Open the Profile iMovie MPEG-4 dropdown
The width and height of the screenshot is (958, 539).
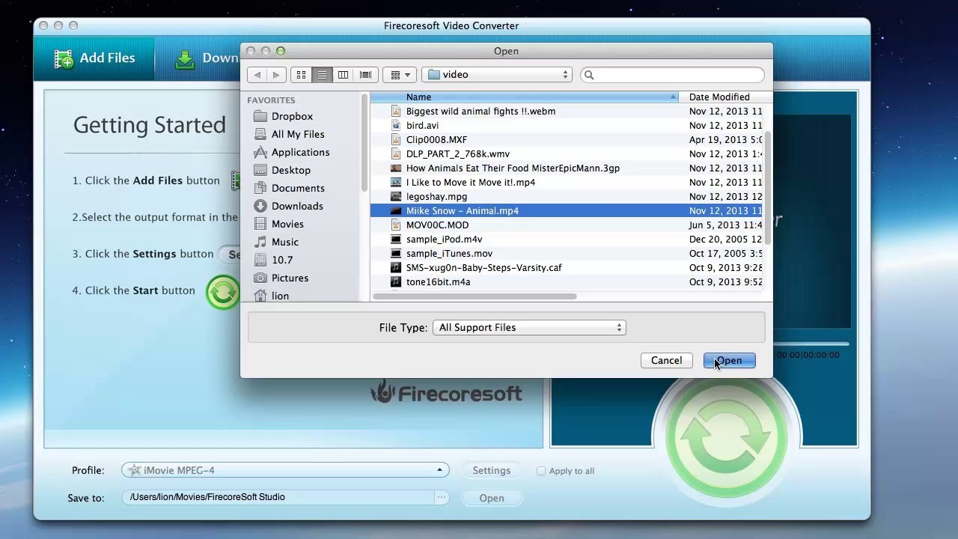coord(285,470)
